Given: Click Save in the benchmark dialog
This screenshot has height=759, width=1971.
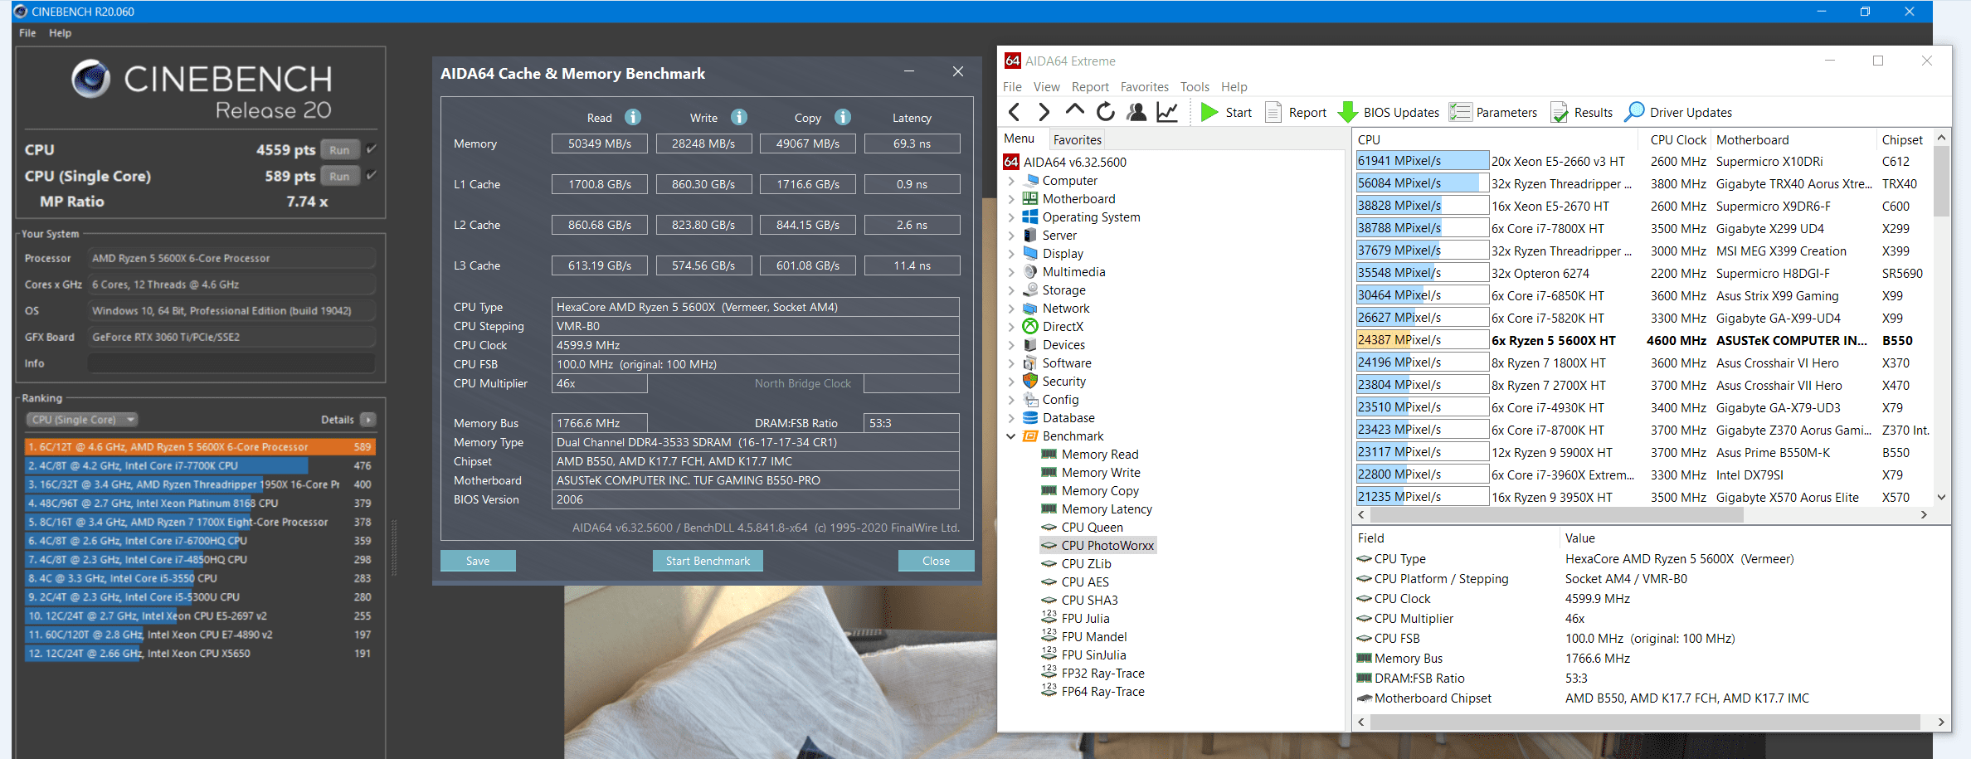Looking at the screenshot, I should click(478, 561).
